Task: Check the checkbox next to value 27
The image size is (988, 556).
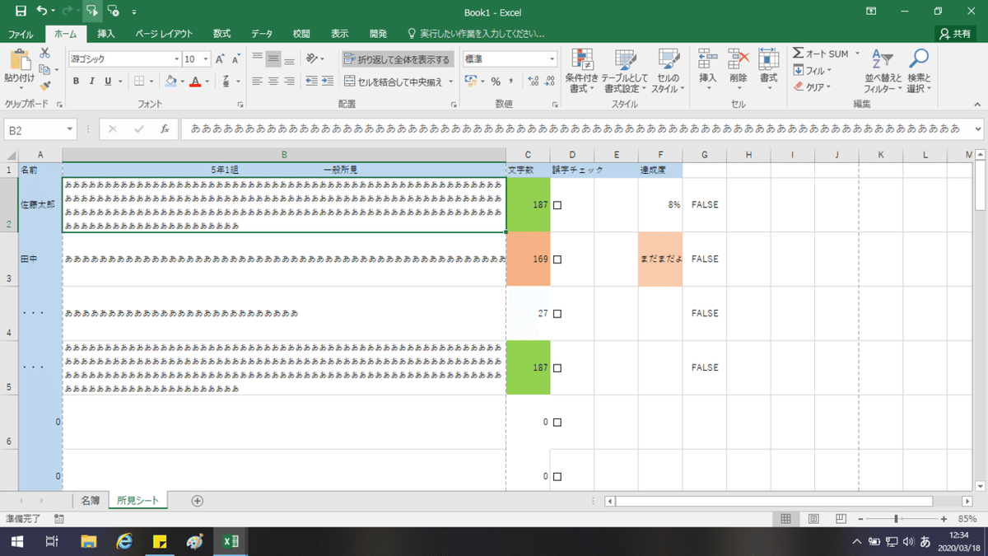Action: (x=557, y=314)
